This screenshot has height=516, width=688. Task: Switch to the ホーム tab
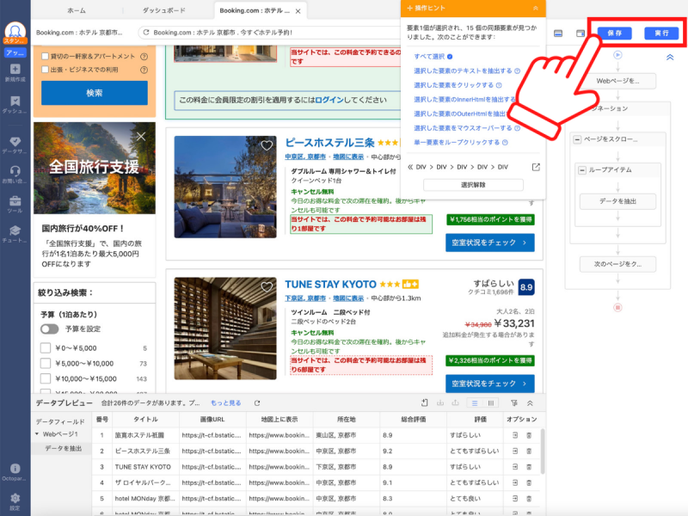(x=77, y=10)
